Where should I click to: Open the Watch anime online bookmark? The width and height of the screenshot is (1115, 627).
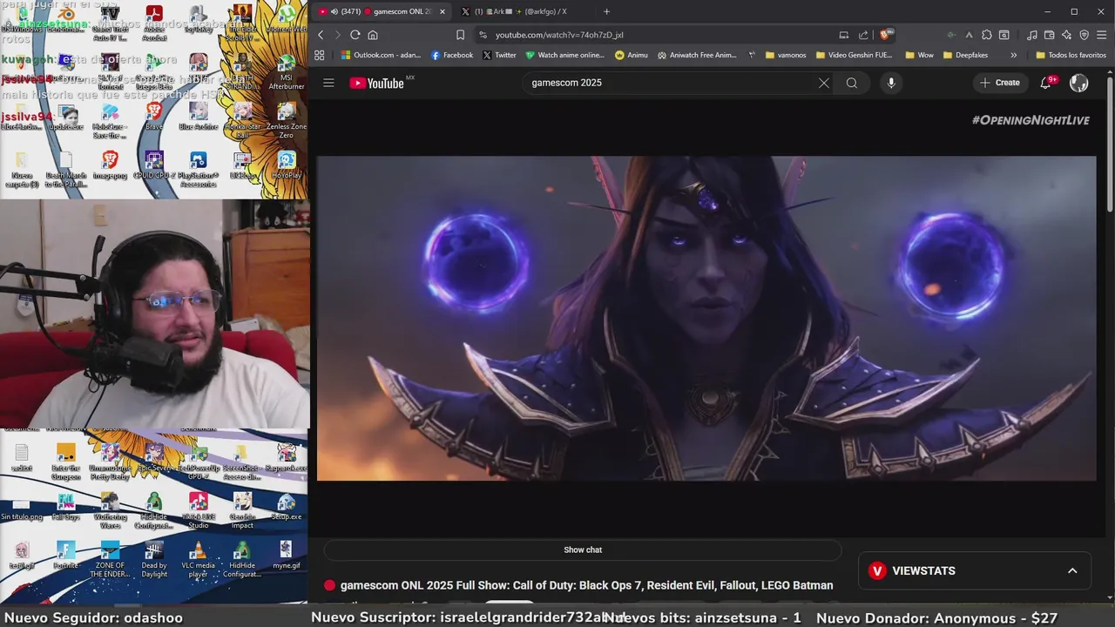(x=564, y=55)
